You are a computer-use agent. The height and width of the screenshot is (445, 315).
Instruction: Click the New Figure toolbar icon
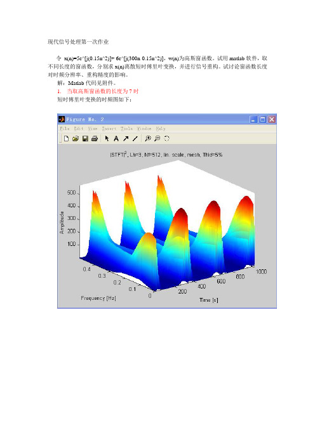click(x=66, y=138)
